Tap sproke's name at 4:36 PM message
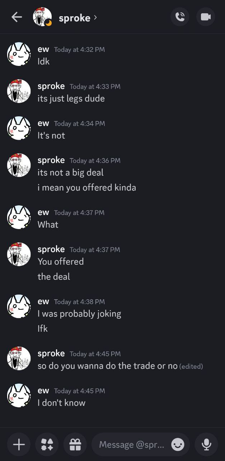Viewport: 225px width, 461px height. (x=51, y=160)
